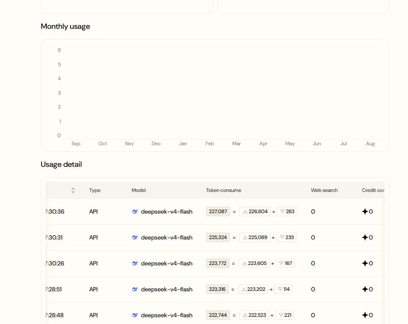Click input token icon beside 225,089

pyautogui.click(x=245, y=237)
